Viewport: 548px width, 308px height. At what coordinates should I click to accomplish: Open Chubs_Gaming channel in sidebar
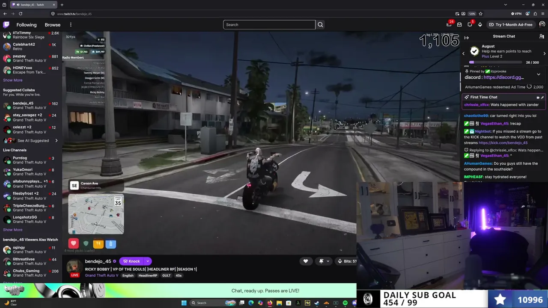click(x=30, y=273)
